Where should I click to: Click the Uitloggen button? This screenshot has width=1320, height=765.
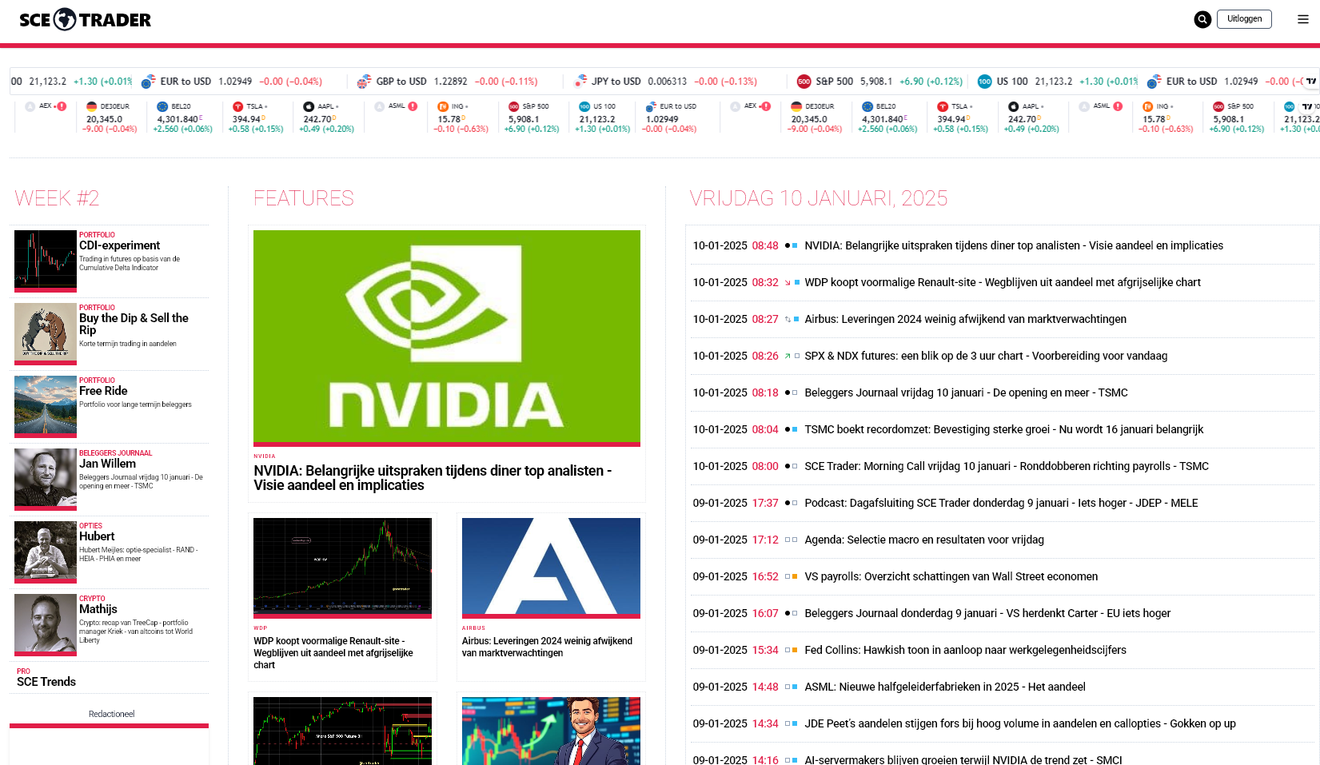coord(1244,19)
